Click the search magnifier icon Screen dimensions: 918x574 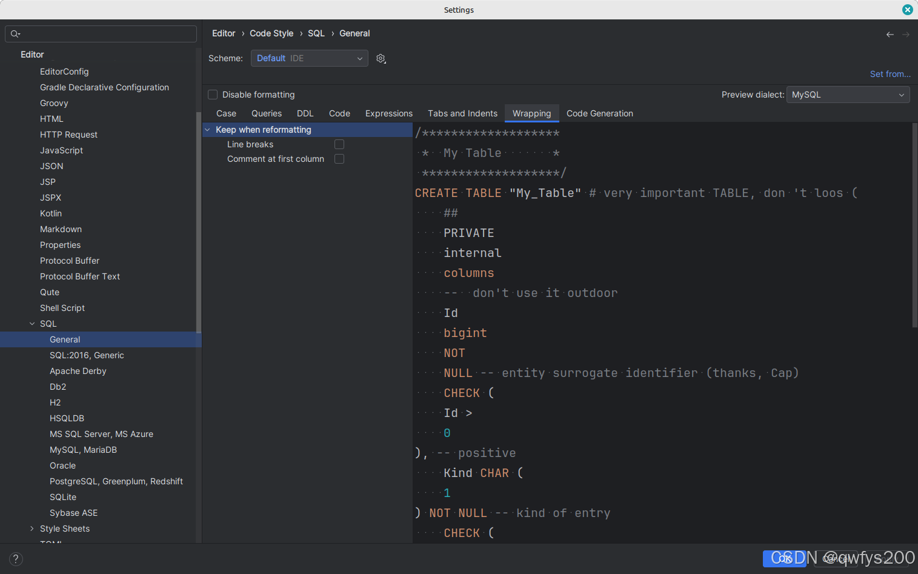(15, 34)
